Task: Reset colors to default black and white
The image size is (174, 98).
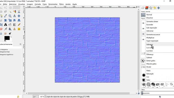Action: pos(5,41)
